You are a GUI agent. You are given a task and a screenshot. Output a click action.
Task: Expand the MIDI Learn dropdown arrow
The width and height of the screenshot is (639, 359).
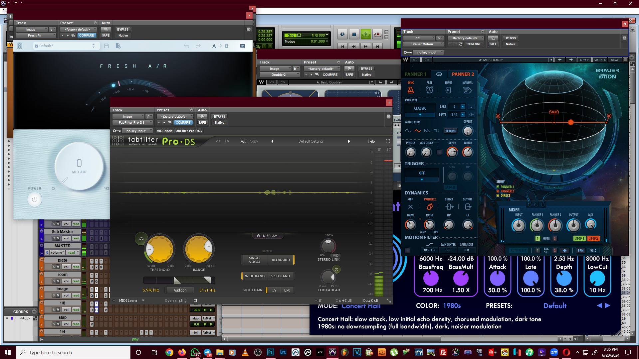pyautogui.click(x=143, y=300)
